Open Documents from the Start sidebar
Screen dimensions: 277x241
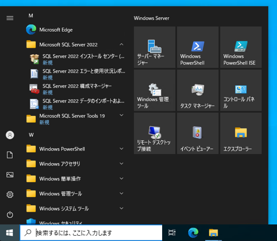(10, 155)
